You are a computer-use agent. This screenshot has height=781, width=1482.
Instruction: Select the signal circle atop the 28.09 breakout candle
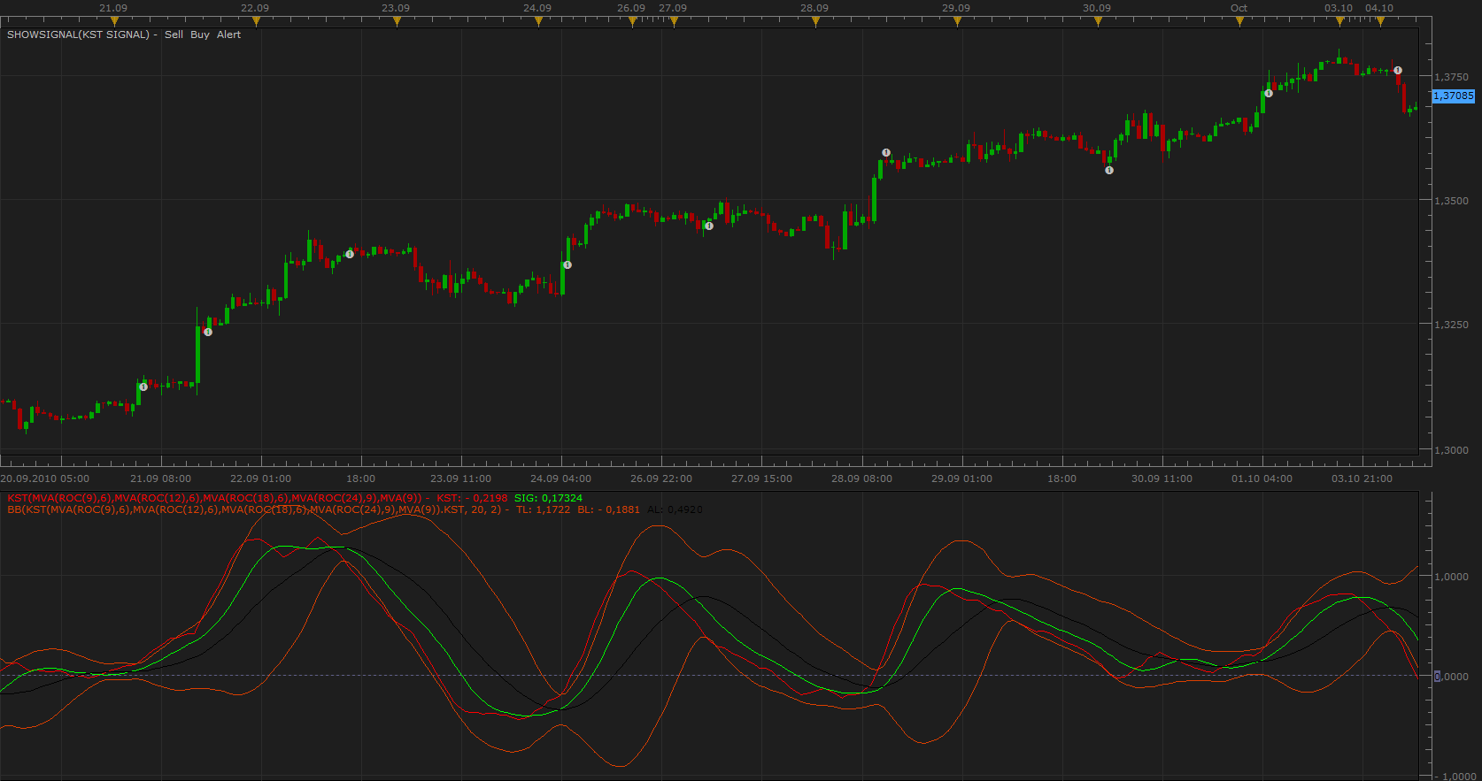click(886, 153)
